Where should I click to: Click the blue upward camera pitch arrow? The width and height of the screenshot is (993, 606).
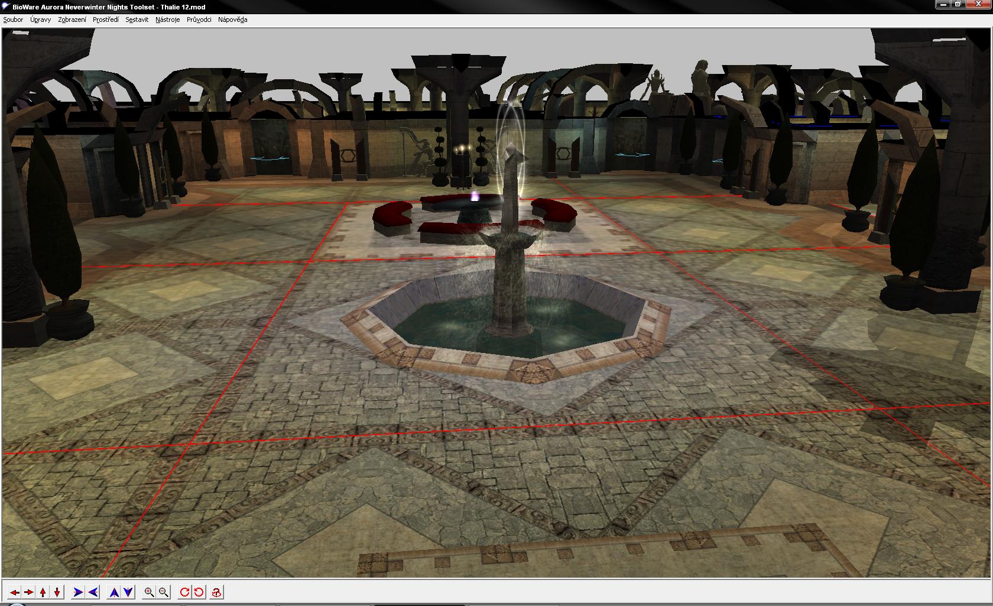(114, 592)
